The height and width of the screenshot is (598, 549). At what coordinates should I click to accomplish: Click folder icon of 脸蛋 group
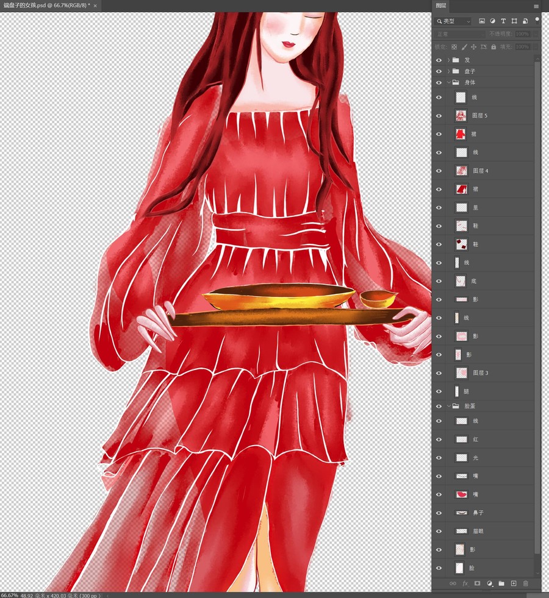[456, 406]
